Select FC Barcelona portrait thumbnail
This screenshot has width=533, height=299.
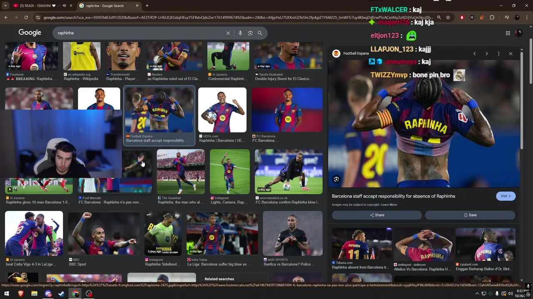tap(287, 110)
